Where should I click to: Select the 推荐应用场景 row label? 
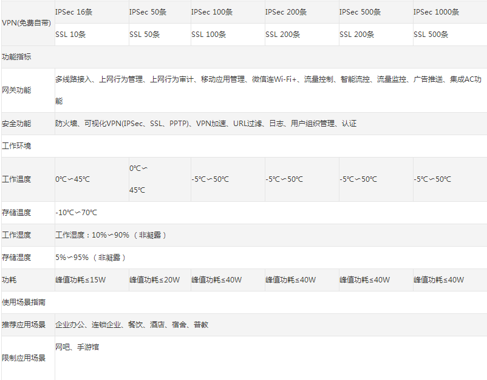(x=24, y=325)
